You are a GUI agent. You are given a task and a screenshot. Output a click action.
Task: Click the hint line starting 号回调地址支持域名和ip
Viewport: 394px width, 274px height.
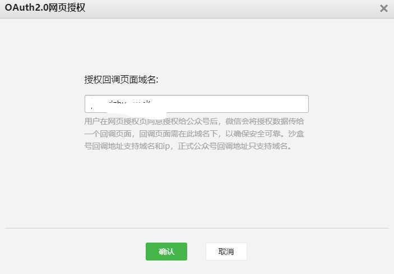tap(188, 146)
